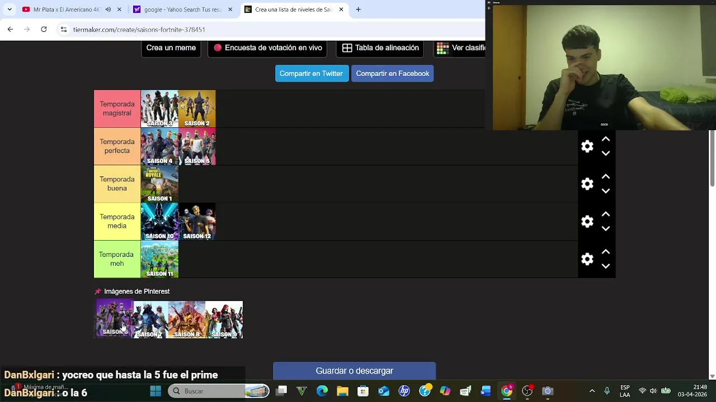The height and width of the screenshot is (402, 716).
Task: Pick the unranked Saison 6 image
Action: coord(115,318)
